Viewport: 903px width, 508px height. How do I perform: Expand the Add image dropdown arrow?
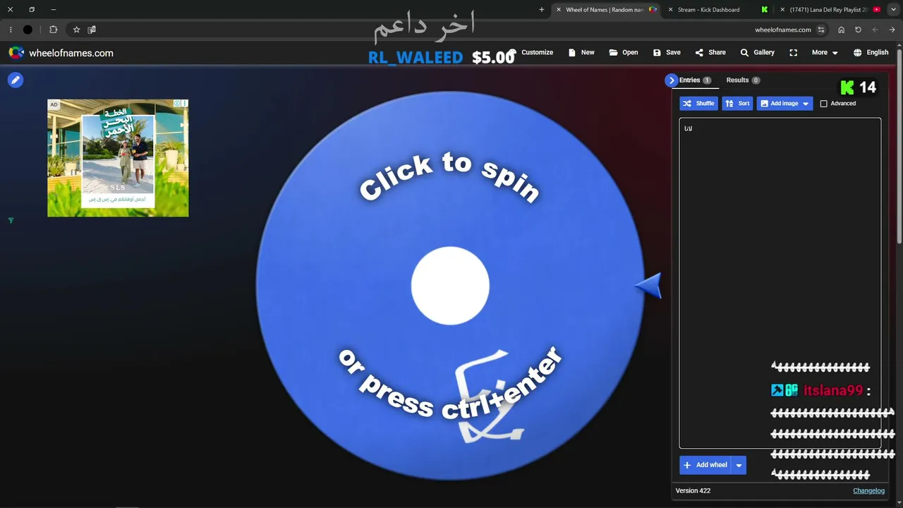point(806,104)
